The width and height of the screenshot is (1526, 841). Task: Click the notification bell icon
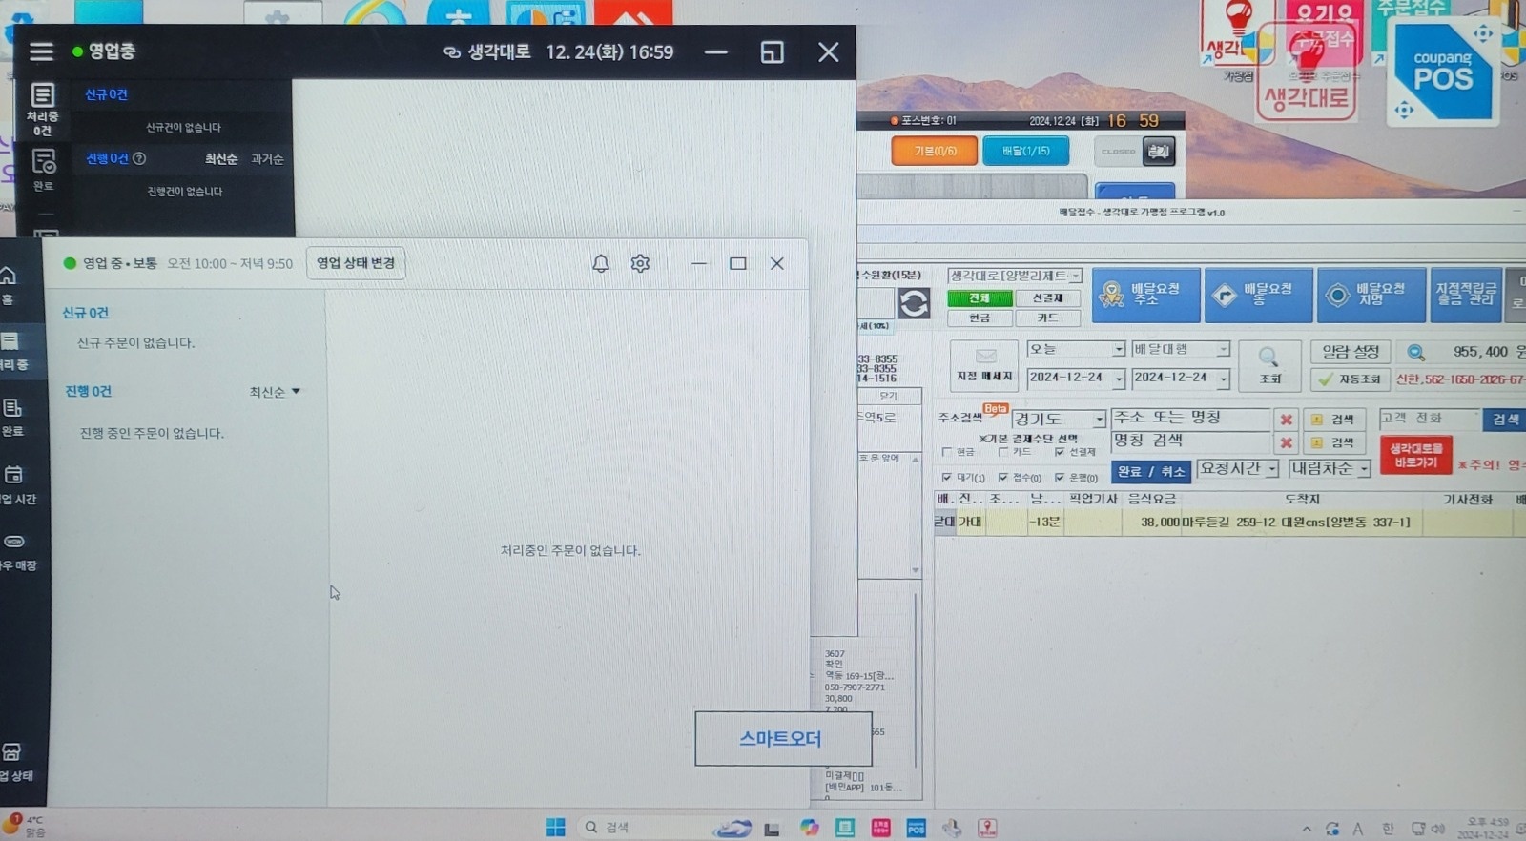[601, 263]
